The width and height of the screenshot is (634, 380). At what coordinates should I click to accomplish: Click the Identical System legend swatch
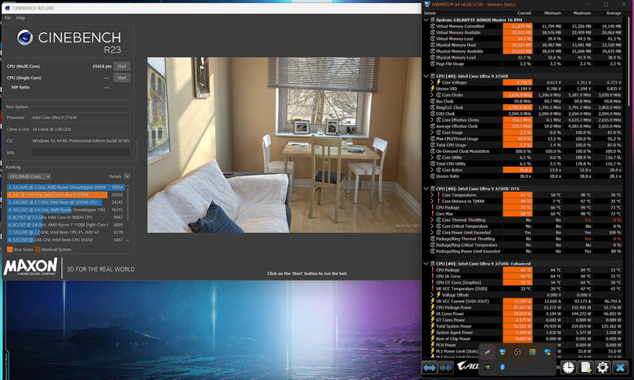pyautogui.click(x=38, y=249)
